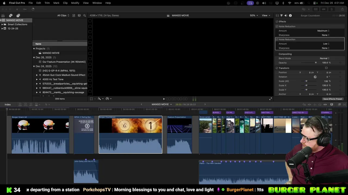Open the enhancement wand menu
The height and width of the screenshot is (195, 348).
tap(100, 99)
